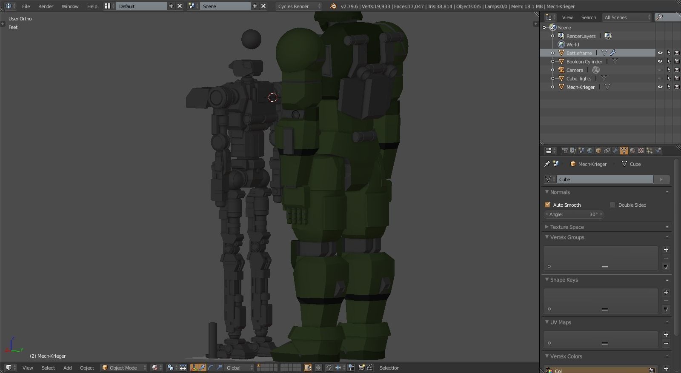Open the outliner Search menu

(x=589, y=17)
